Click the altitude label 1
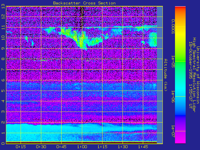This screenshot has height=150, width=200. [3, 133]
